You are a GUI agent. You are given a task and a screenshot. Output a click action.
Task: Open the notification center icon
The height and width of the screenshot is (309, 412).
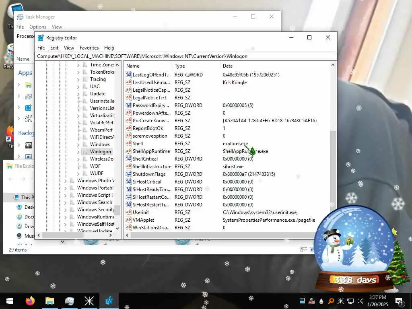click(x=399, y=301)
